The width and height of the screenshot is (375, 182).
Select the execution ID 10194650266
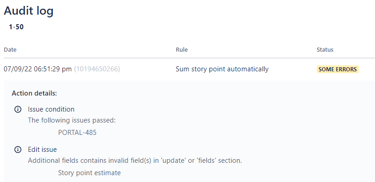click(97, 69)
